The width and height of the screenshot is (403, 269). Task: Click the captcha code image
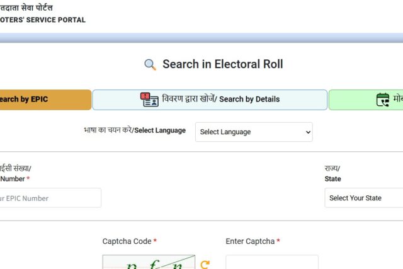tap(149, 263)
